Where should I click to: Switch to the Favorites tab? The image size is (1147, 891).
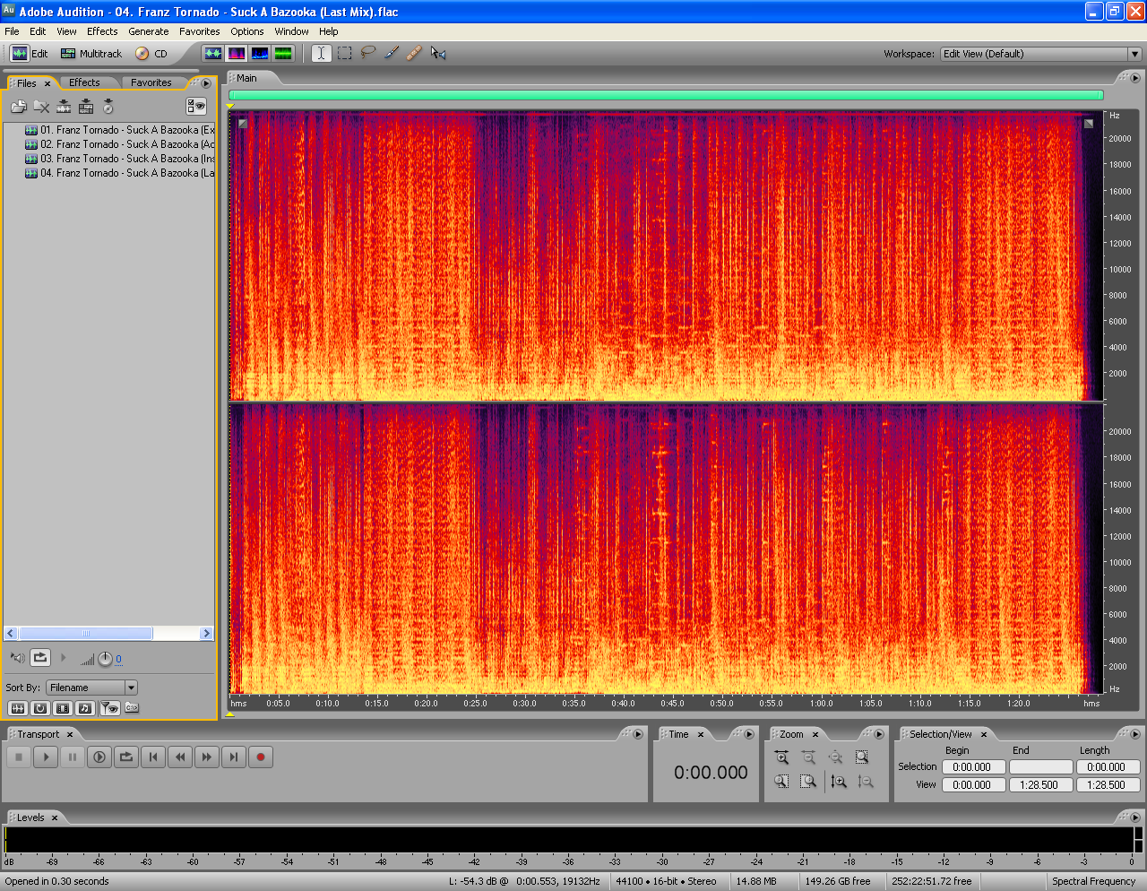tap(151, 82)
